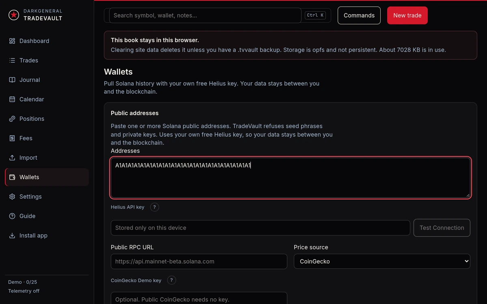Show help for CoinGecko Demo key

(x=171, y=280)
